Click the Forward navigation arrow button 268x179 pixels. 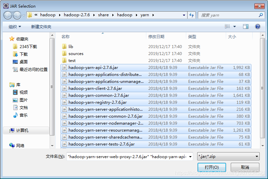17,15
